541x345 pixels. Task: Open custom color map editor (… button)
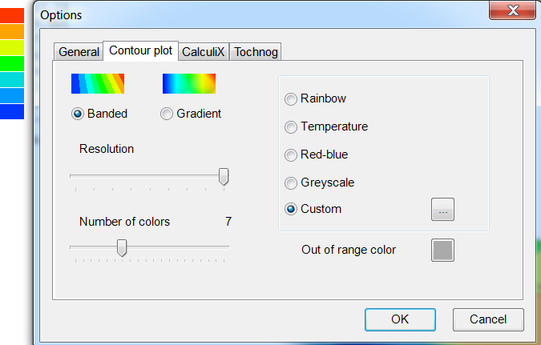pyautogui.click(x=442, y=209)
